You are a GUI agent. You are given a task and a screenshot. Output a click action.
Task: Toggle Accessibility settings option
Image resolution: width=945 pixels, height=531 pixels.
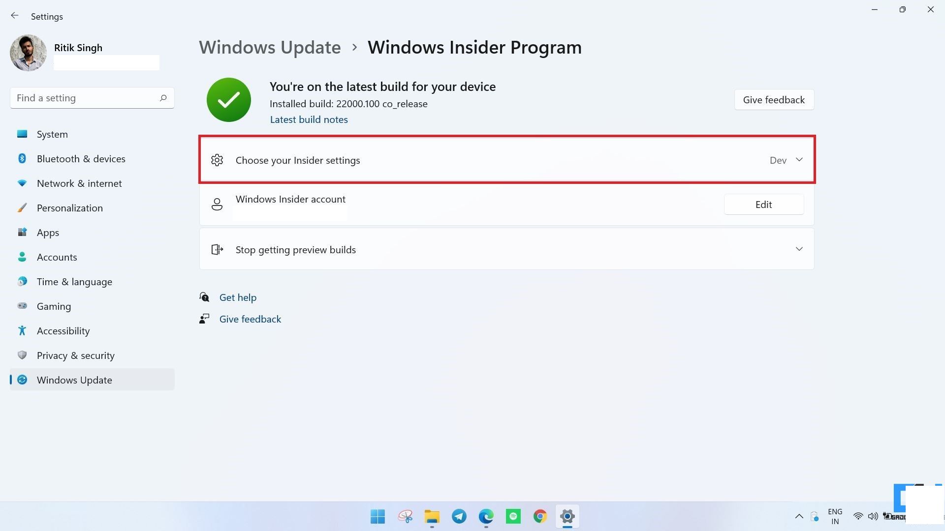pos(63,331)
